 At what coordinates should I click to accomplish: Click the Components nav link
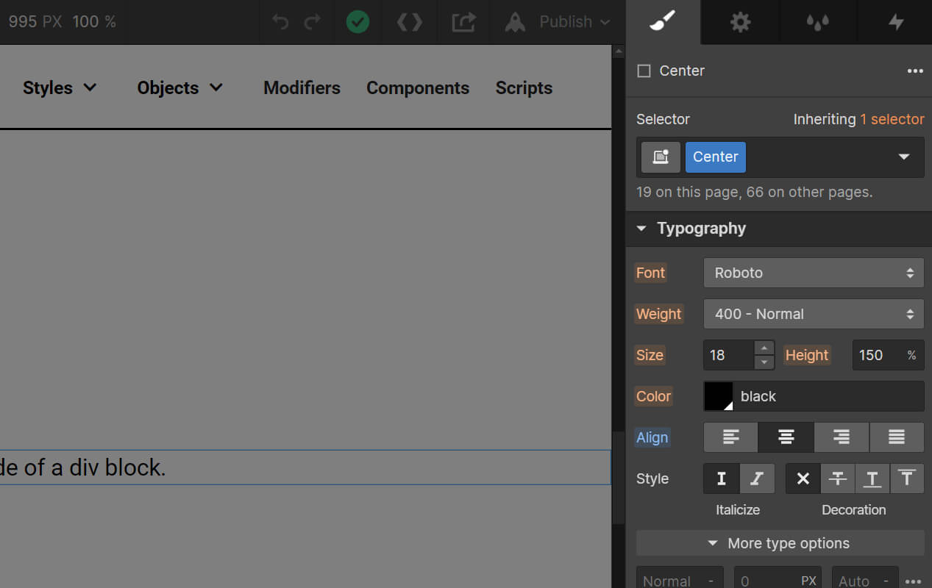click(x=418, y=87)
